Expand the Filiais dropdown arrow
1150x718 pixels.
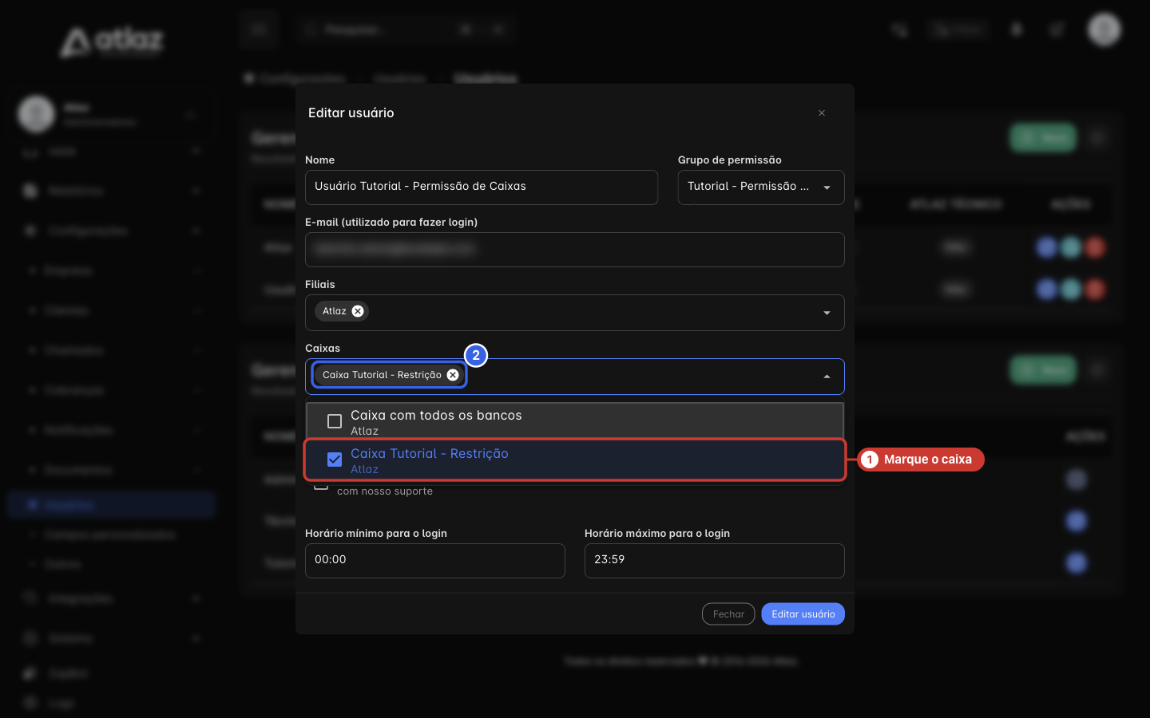pyautogui.click(x=827, y=313)
